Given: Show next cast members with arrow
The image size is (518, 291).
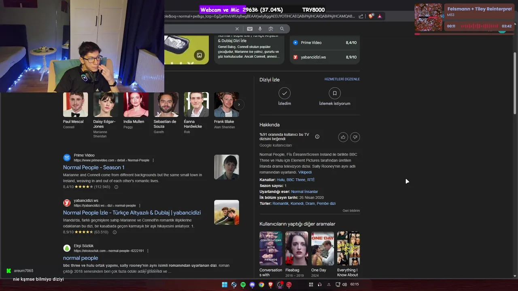Looking at the screenshot, I should pyautogui.click(x=239, y=104).
